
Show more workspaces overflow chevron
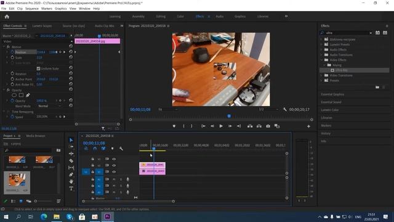point(286,17)
